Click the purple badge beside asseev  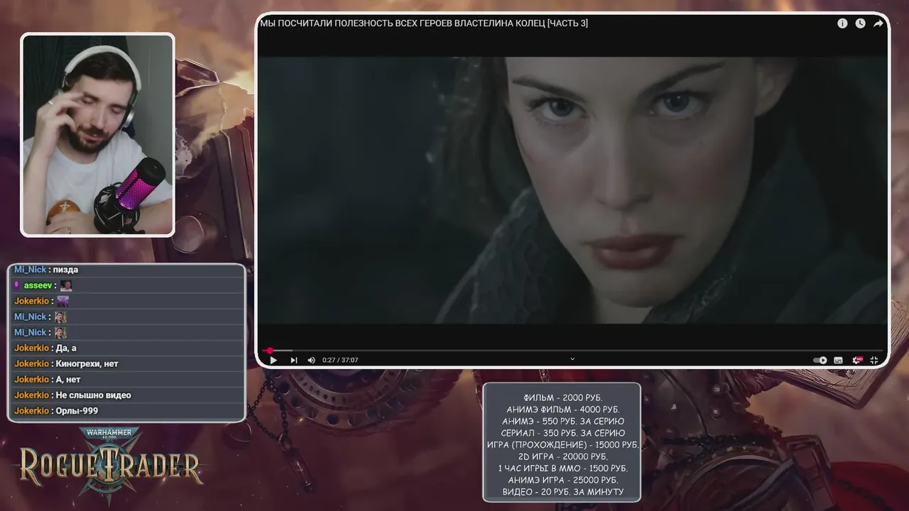point(17,285)
